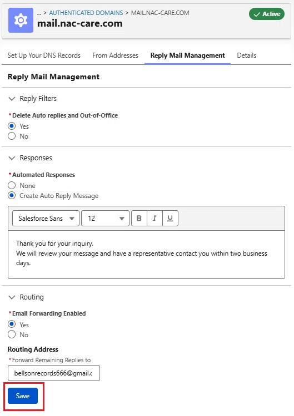This screenshot has width=294, height=416.
Task: Collapse the Routing section
Action: pyautogui.click(x=12, y=297)
